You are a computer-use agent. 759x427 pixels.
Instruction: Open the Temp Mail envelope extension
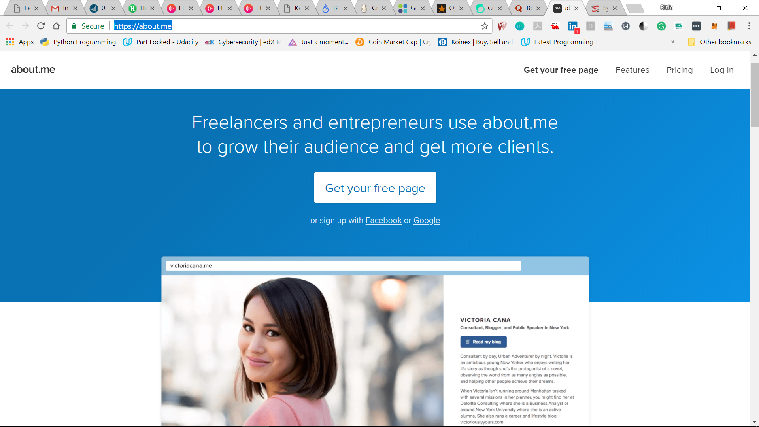pyautogui.click(x=679, y=26)
